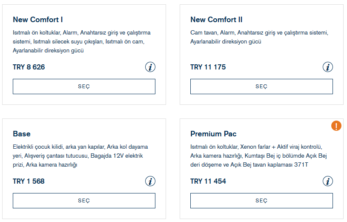
Task: Click the Base package heading
Action: [22, 134]
